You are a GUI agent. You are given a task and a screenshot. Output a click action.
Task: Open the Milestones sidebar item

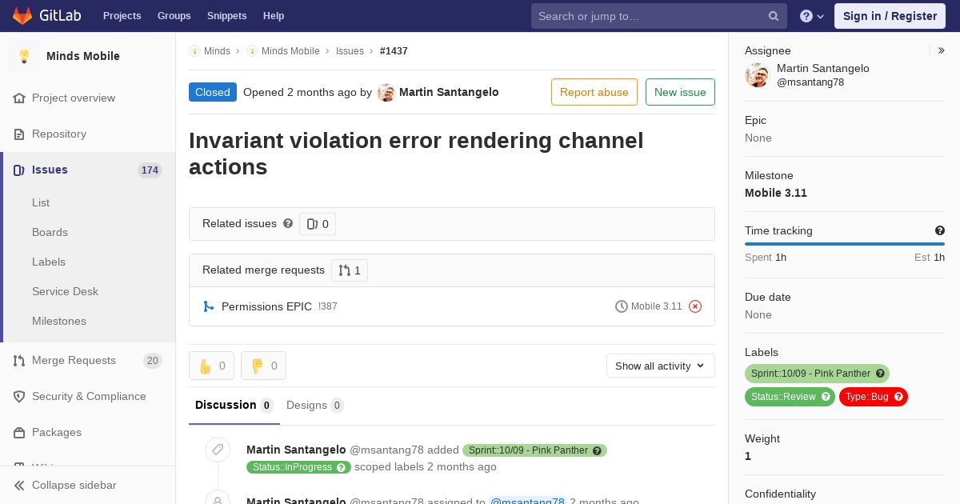click(59, 321)
